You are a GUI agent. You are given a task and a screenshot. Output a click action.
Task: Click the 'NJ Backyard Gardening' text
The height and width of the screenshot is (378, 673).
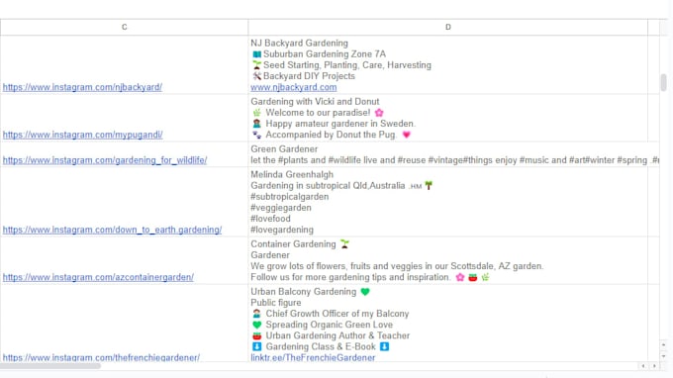click(299, 43)
